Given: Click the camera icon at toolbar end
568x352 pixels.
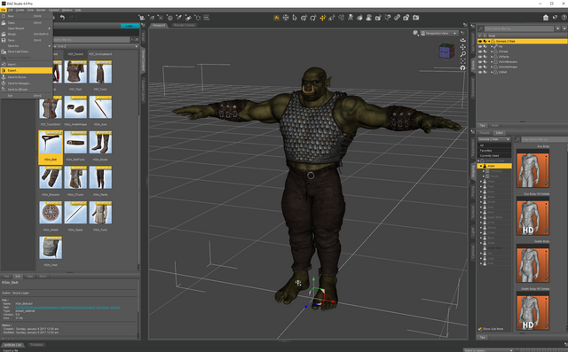Looking at the screenshot, I should click(416, 18).
